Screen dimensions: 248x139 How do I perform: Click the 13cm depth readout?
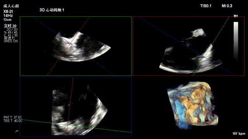[x=7, y=20]
